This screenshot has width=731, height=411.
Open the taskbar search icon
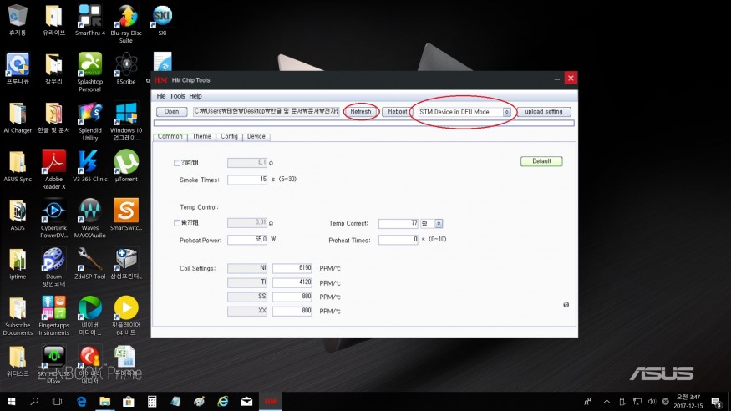[x=34, y=401]
